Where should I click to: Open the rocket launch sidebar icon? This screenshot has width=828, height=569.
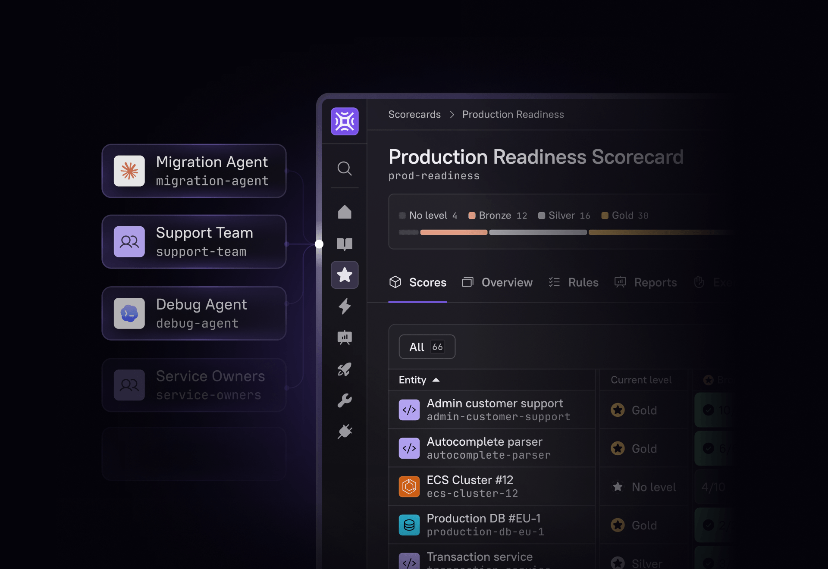coord(345,369)
